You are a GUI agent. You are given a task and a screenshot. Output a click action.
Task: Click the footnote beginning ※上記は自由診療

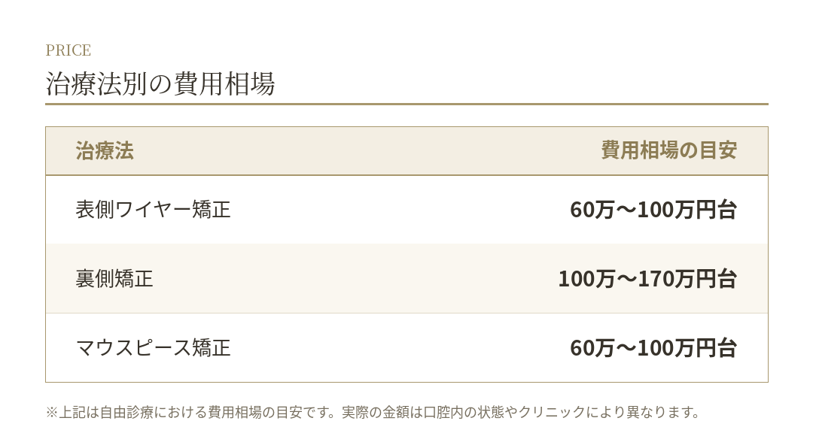[373, 412]
